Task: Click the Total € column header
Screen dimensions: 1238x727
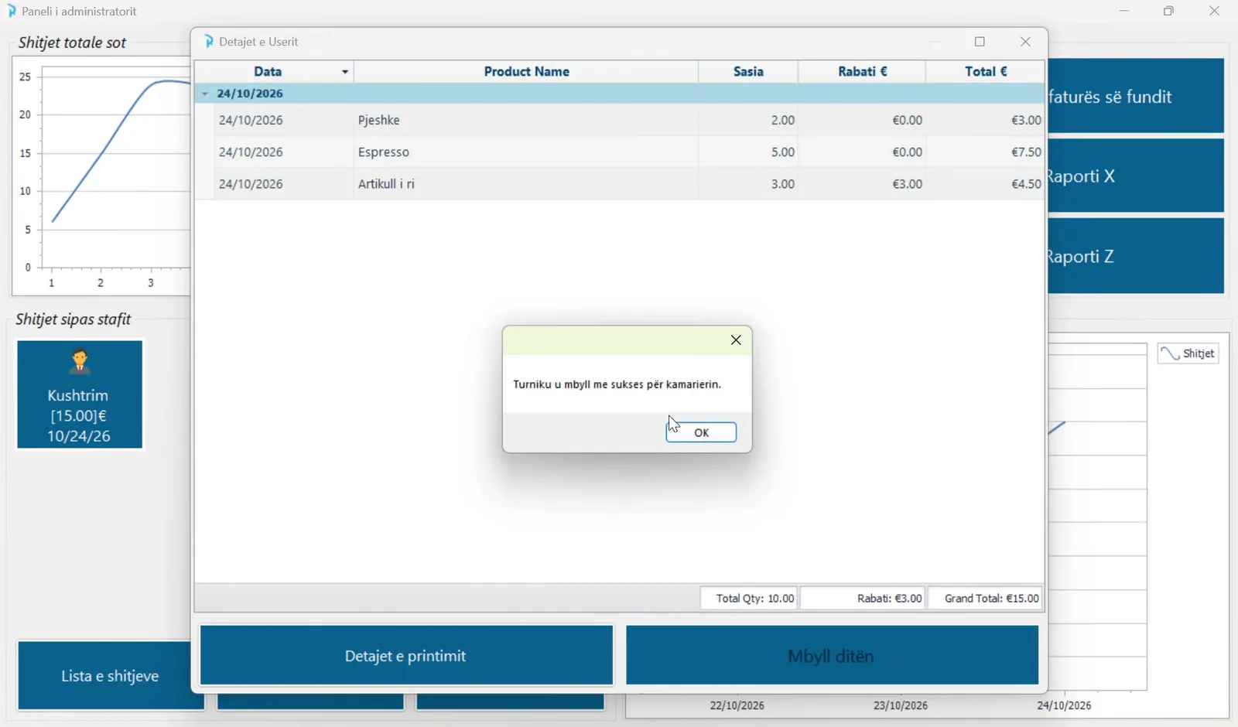Action: coord(985,71)
